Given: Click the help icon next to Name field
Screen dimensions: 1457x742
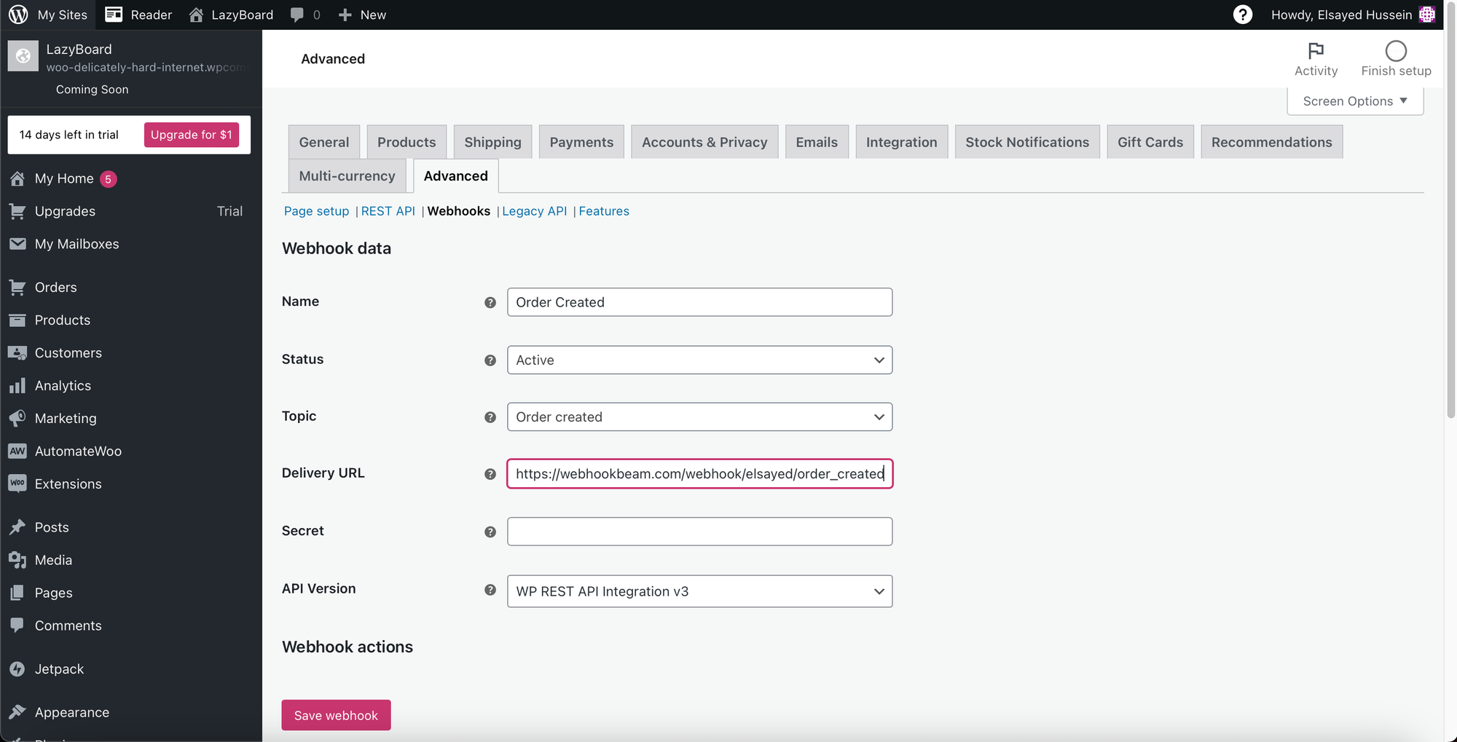Looking at the screenshot, I should pyautogui.click(x=490, y=302).
